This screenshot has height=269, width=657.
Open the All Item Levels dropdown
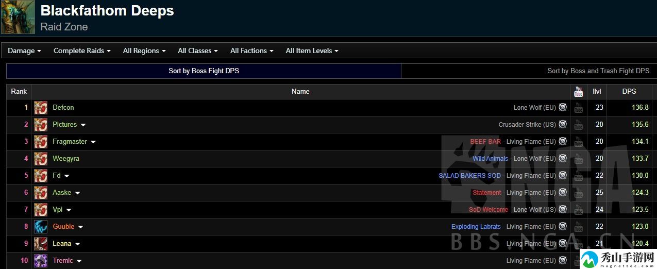[x=312, y=51]
